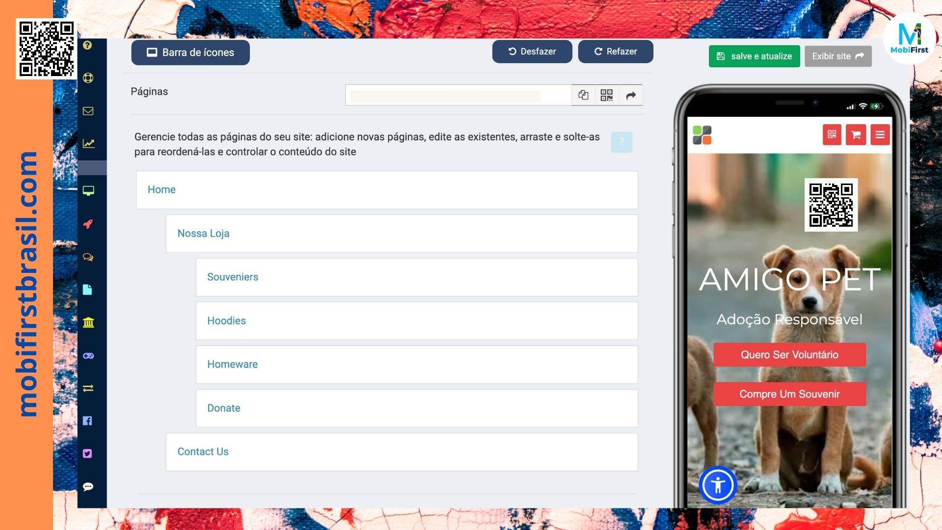
Task: Select the Hoodies page item
Action: [226, 321]
